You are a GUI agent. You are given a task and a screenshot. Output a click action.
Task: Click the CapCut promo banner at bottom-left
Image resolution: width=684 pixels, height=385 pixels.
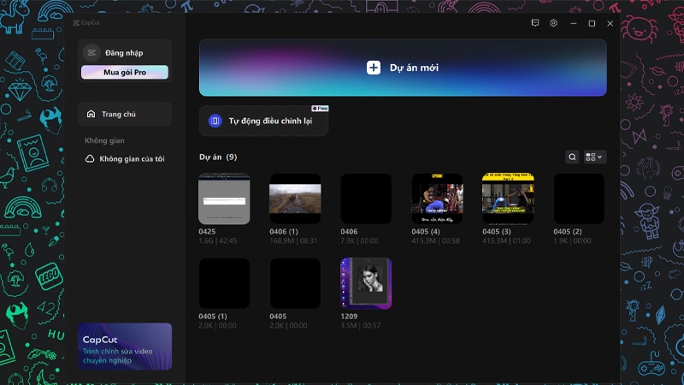[125, 346]
